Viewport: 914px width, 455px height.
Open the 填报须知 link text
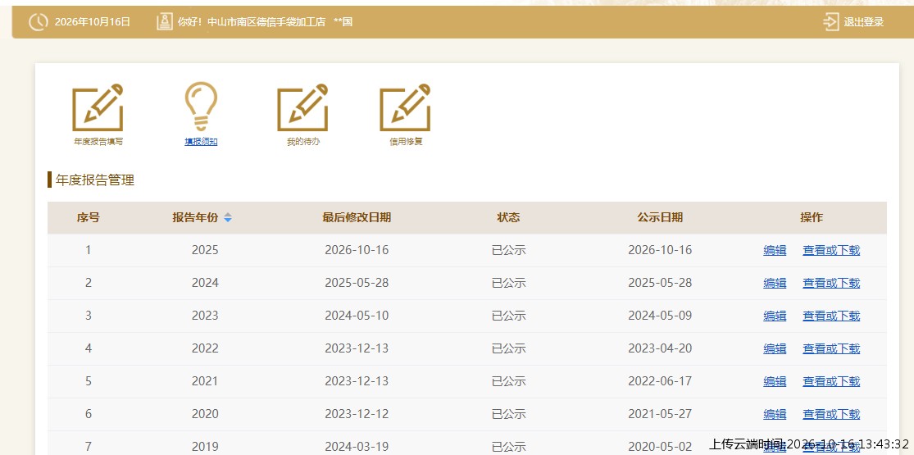[x=201, y=142]
